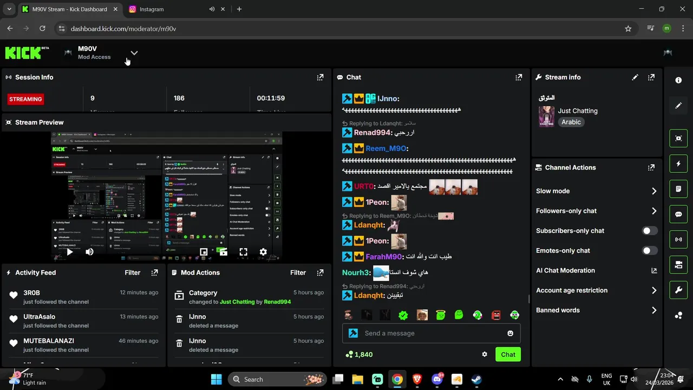The image size is (693, 390).
Task: Open the profile avatar at top right
Action: [668, 53]
